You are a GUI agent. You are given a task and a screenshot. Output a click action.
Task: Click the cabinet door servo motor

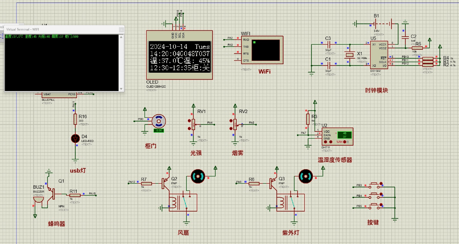[x=159, y=122]
